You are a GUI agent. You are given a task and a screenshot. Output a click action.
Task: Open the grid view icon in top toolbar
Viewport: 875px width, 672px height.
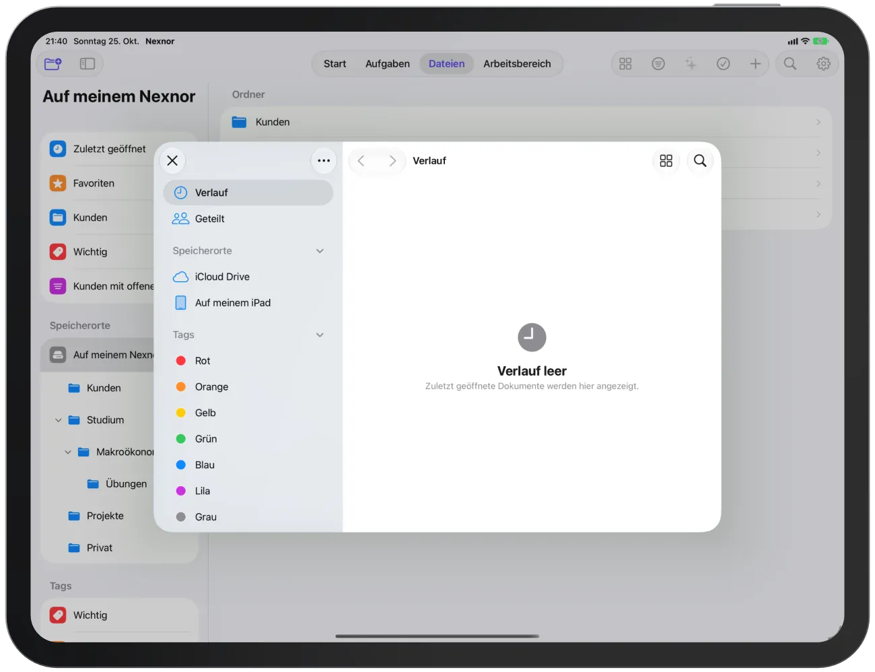[x=625, y=64]
